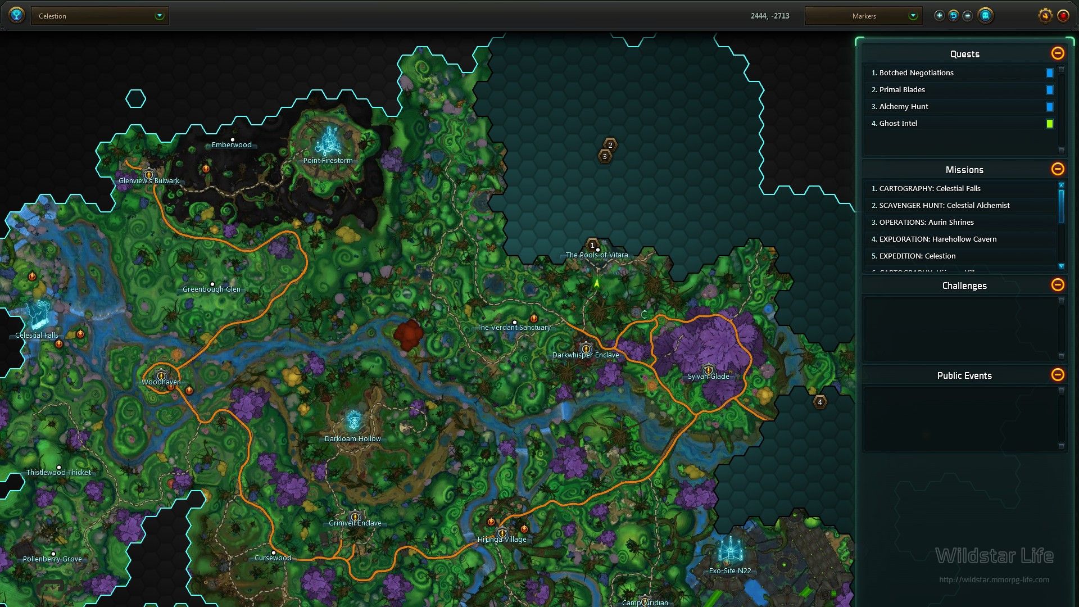Click the Thistlewood Thicket label

click(58, 473)
